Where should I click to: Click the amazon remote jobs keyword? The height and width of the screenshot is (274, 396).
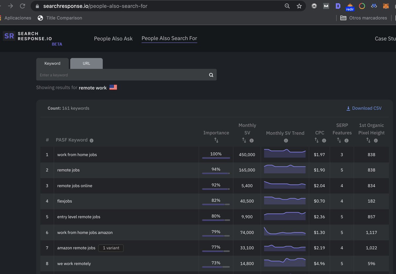[76, 248]
